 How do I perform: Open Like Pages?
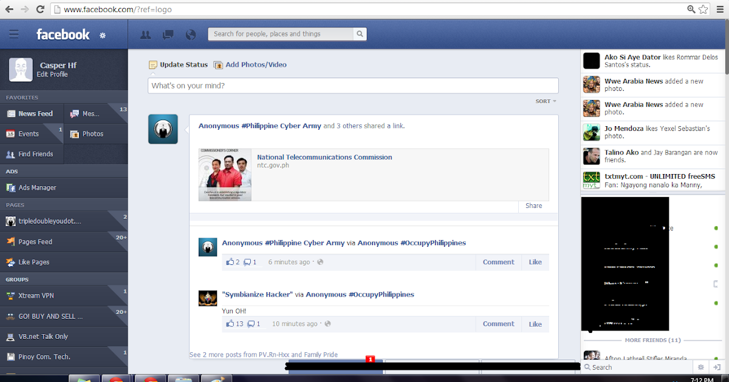pos(64,262)
